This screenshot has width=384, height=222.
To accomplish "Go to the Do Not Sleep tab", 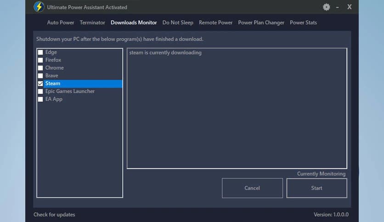I will 178,22.
